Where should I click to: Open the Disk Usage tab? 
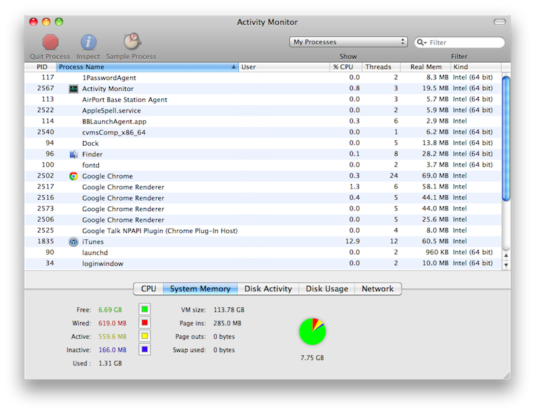coord(327,289)
